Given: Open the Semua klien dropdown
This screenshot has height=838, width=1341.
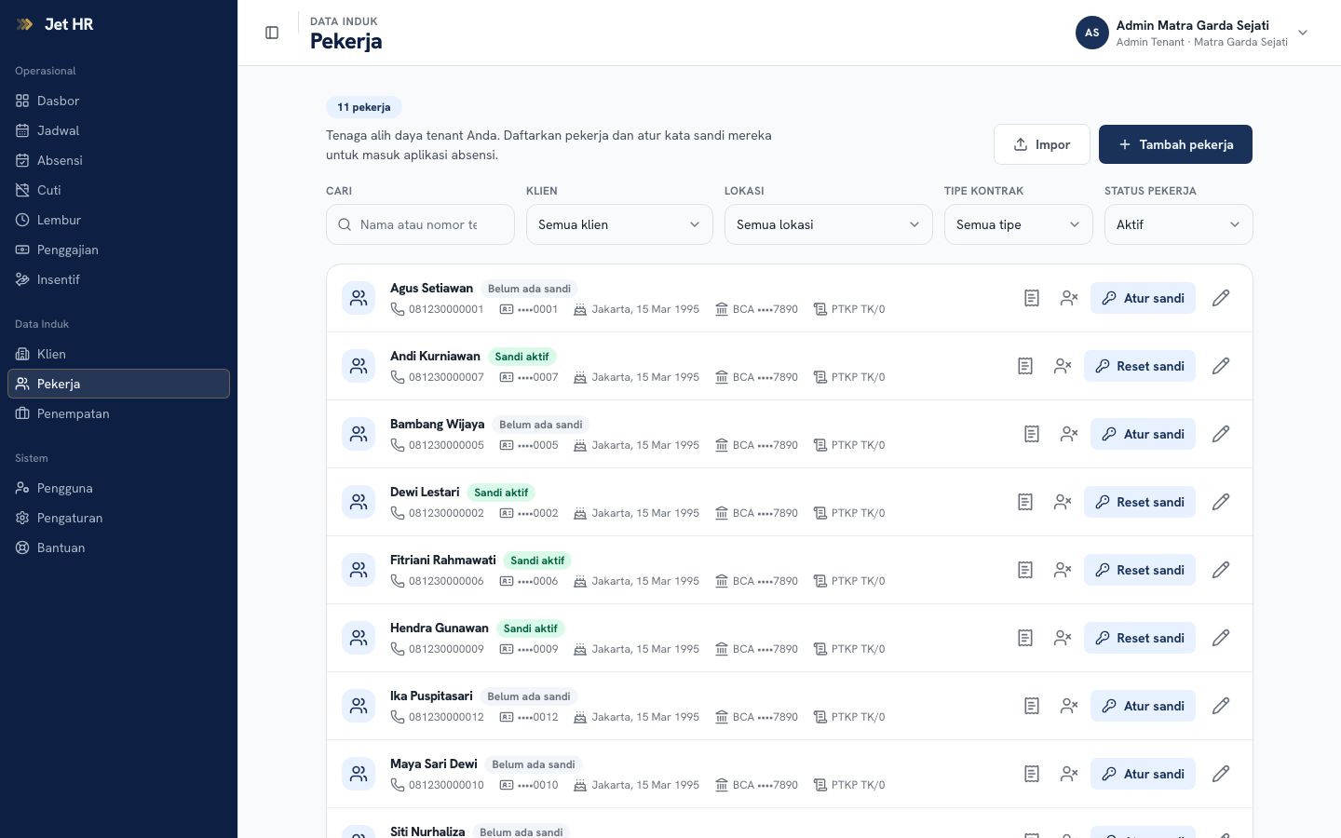Looking at the screenshot, I should [x=619, y=224].
